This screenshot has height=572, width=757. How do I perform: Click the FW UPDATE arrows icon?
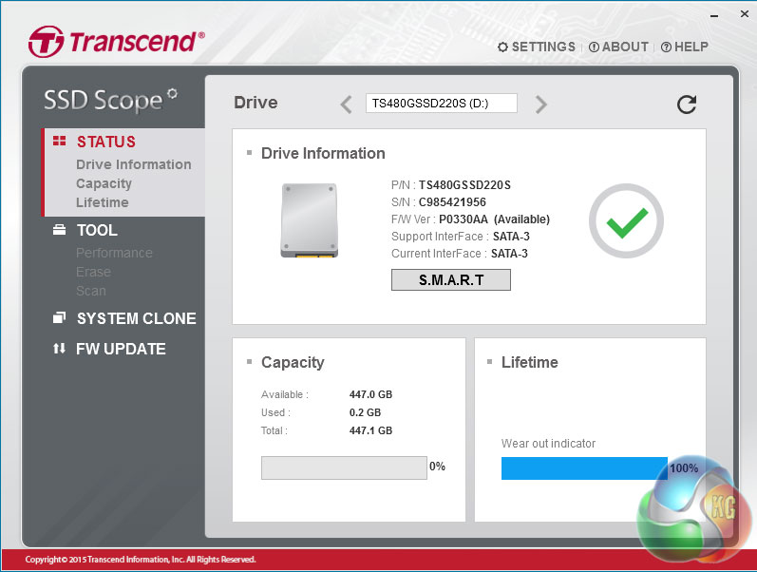60,349
